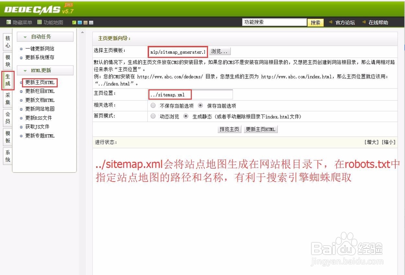
Task: Click the speaker icon beside 在线帮助
Action: pos(364,22)
